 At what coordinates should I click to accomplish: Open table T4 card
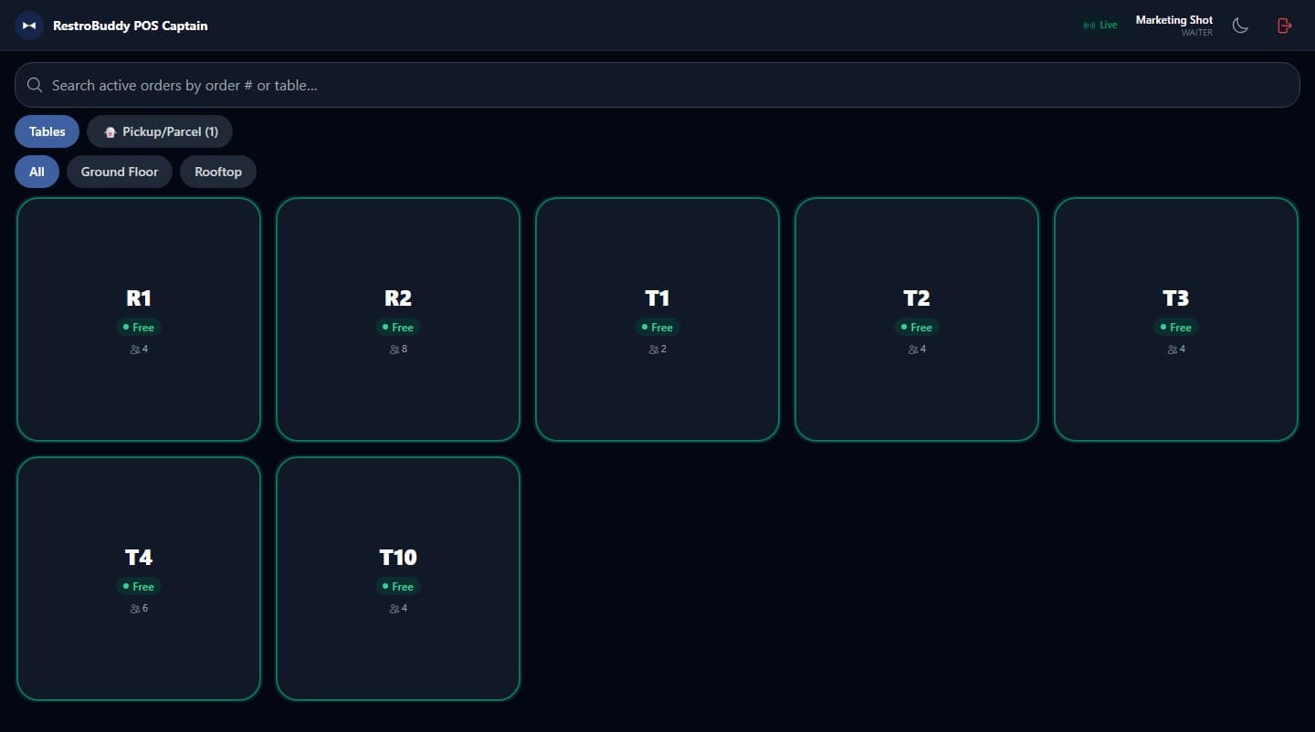coord(139,579)
